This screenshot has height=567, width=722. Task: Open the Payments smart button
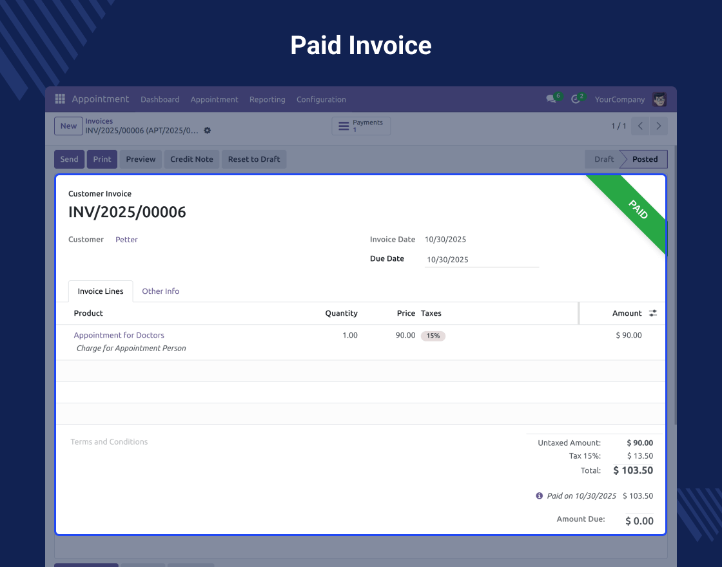click(361, 126)
